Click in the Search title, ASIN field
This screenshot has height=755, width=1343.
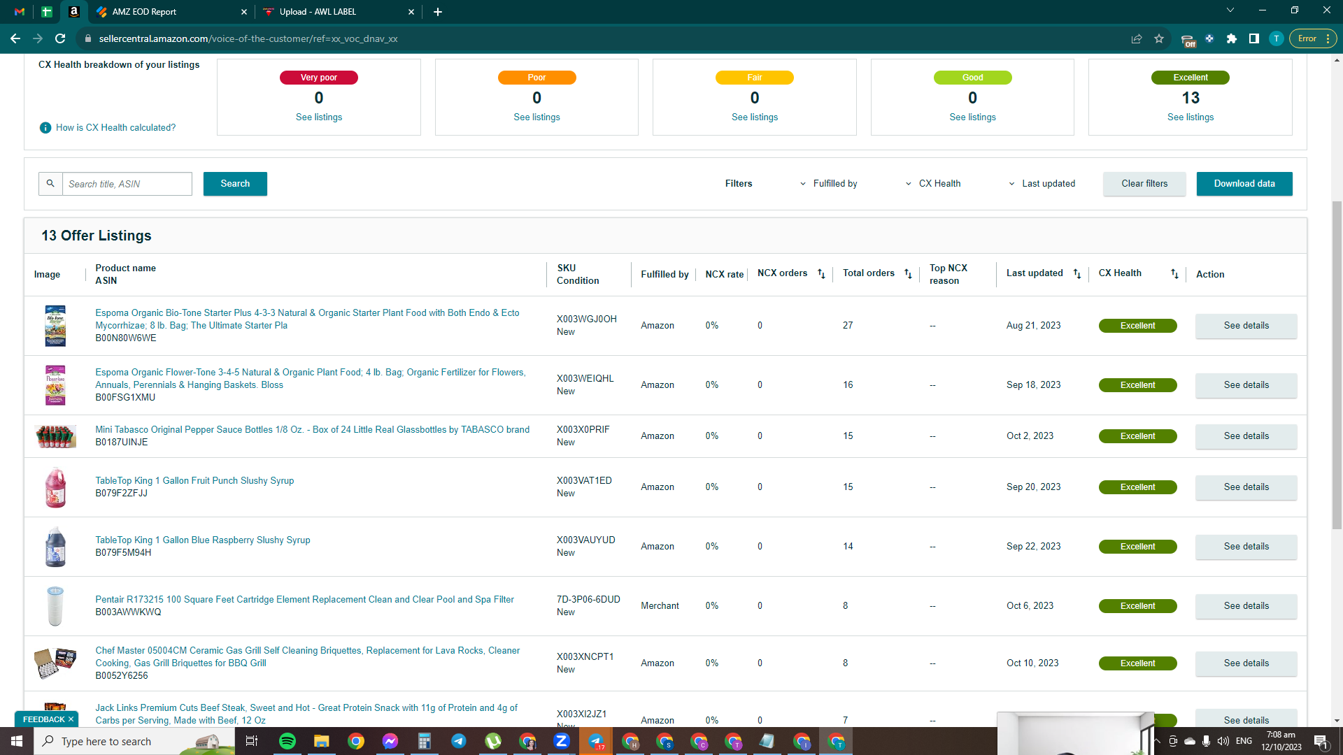127,184
